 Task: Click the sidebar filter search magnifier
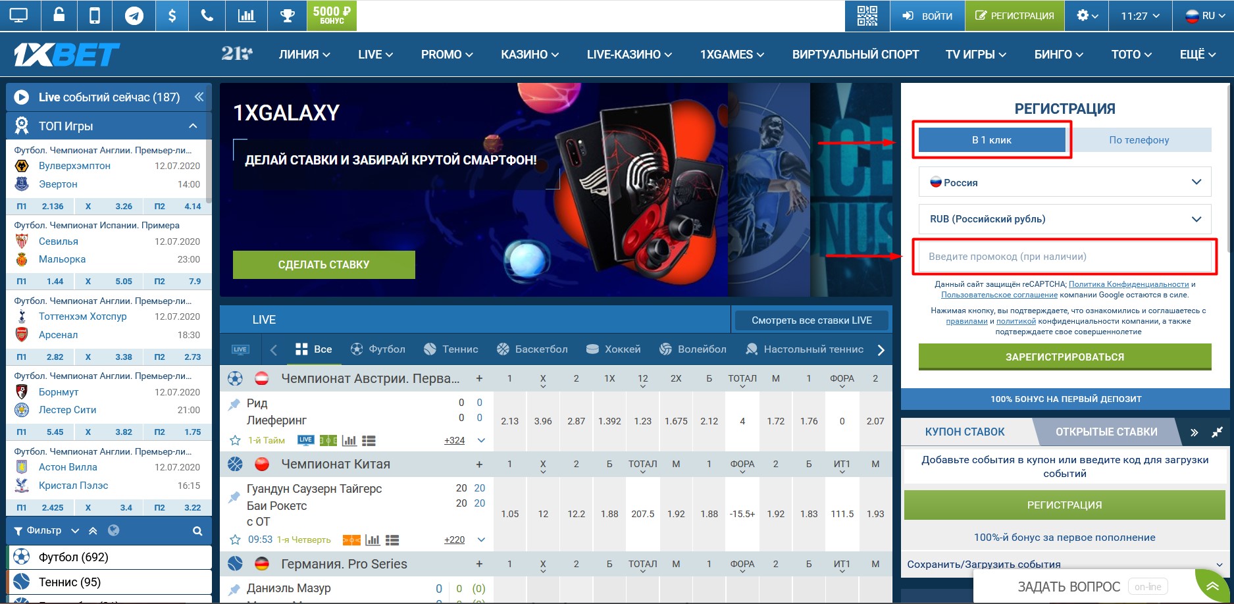coord(197,531)
